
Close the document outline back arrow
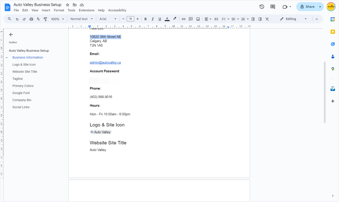(11, 35)
